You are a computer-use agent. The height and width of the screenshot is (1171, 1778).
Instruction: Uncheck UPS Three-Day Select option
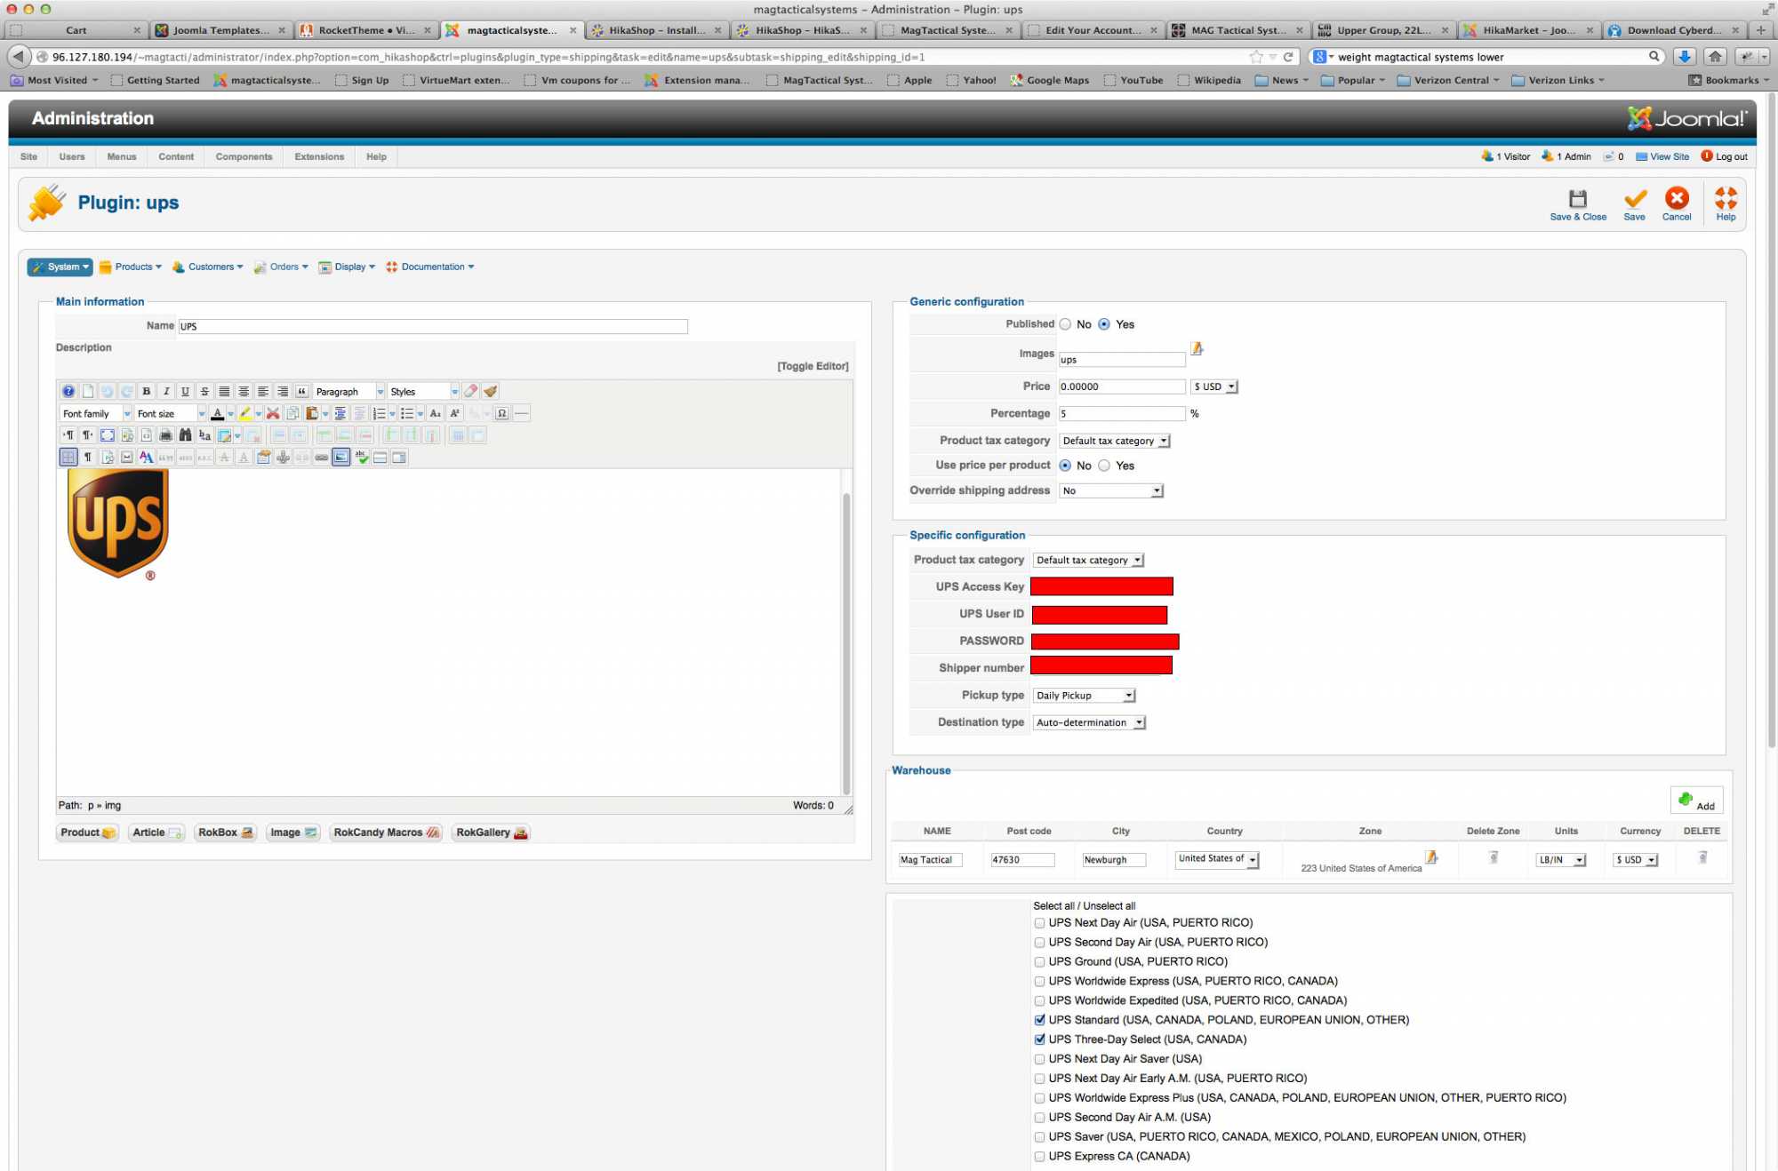(x=1039, y=1040)
